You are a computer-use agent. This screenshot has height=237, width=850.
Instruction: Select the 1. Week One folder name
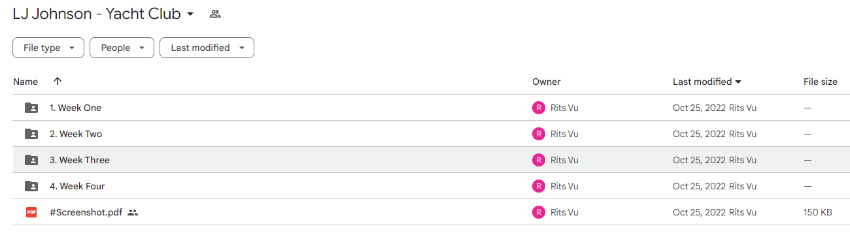tap(76, 108)
